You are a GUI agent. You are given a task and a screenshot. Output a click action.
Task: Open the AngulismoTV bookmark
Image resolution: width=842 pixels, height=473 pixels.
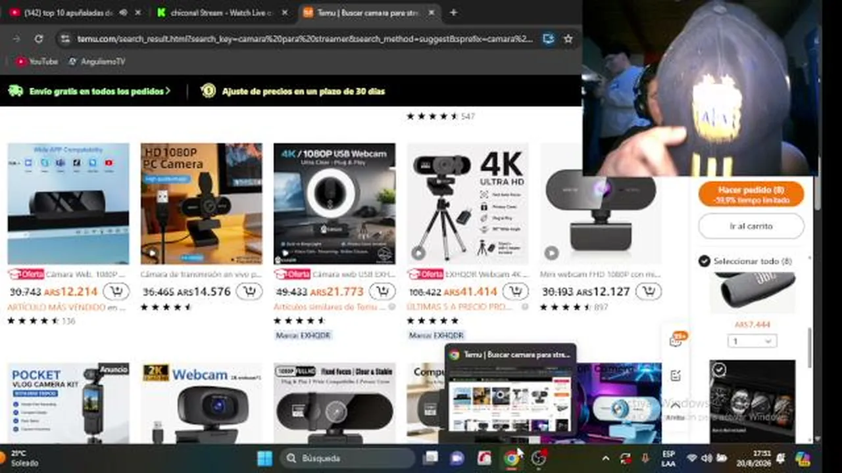[96, 61]
